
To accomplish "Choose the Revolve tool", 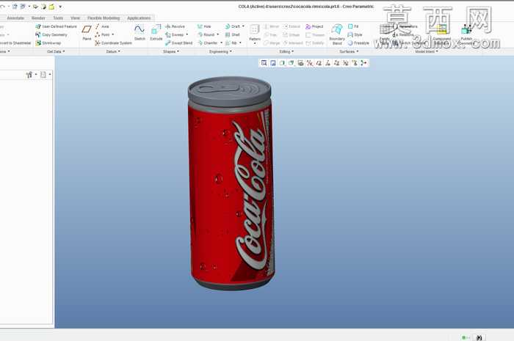I will pos(175,26).
